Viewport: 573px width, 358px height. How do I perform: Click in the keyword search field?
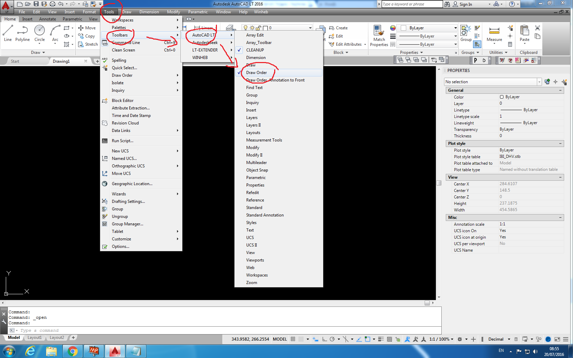(x=412, y=4)
